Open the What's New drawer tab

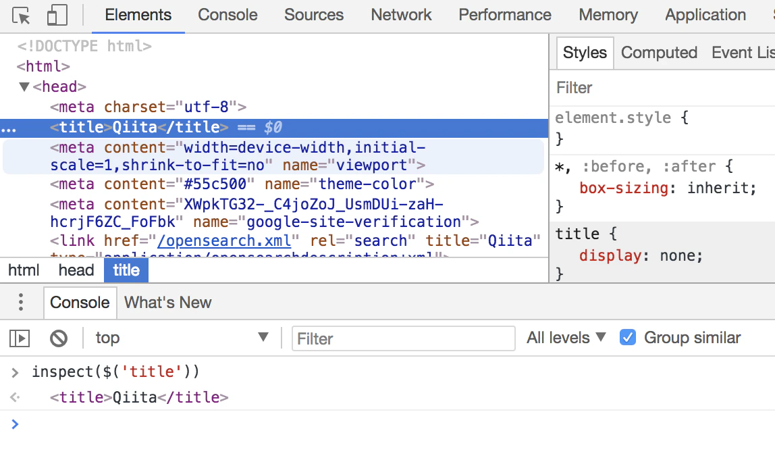pos(168,303)
